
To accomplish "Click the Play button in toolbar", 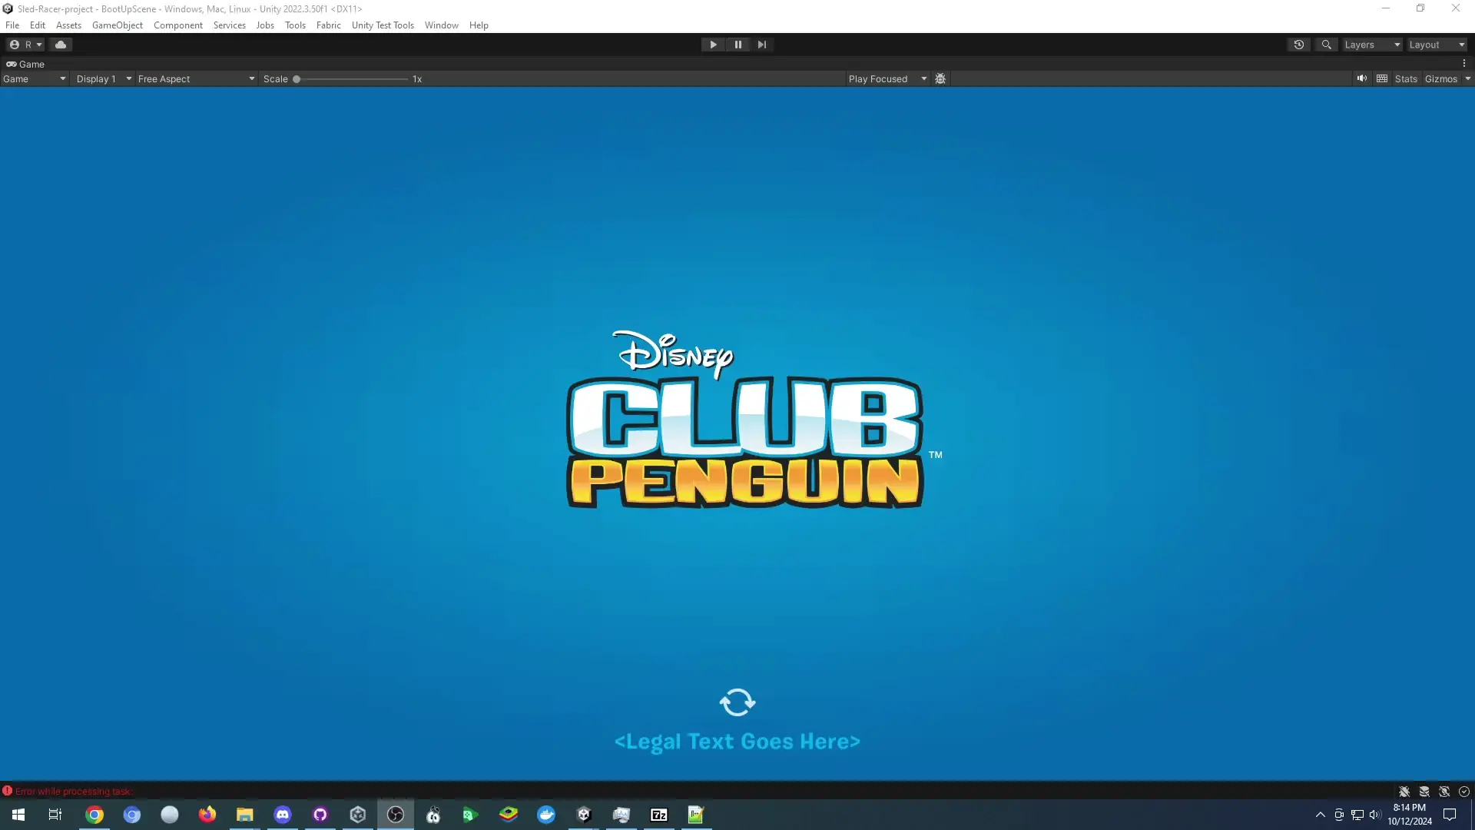I will click(x=713, y=45).
